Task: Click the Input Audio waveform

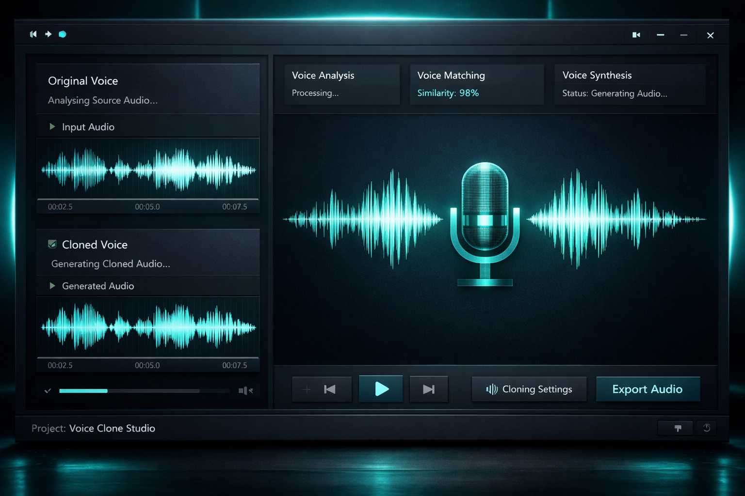Action: pyautogui.click(x=148, y=170)
